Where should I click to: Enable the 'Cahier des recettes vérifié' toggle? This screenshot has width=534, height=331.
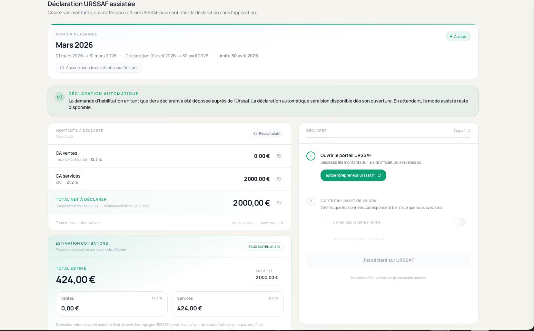(460, 222)
